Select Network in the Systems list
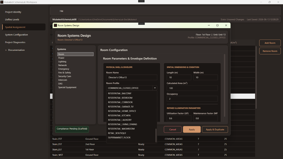Screen dimensions: 283x159 pyautogui.click(x=75, y=65)
